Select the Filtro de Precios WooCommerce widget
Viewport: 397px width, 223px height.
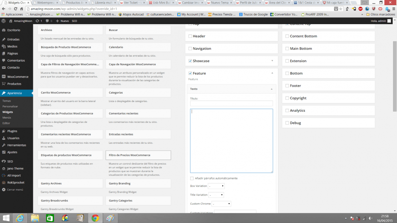[x=138, y=155]
